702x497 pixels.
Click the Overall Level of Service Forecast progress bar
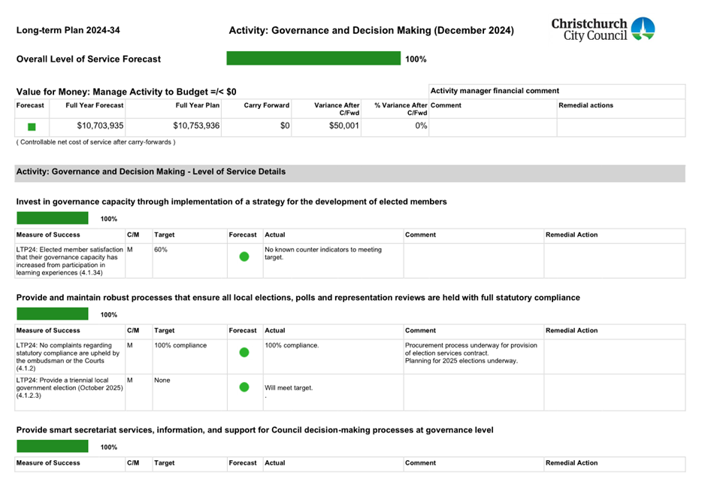[313, 59]
